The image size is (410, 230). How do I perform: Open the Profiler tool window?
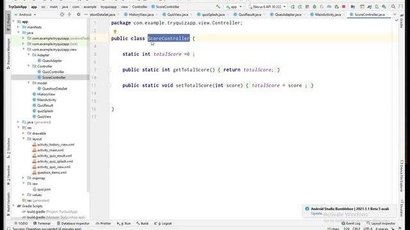[x=103, y=224]
